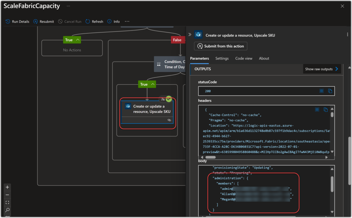This screenshot has height=218, width=352.
Task: Select the False branch label
Action: click(x=178, y=40)
